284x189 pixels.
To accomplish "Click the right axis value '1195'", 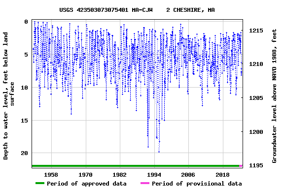I will 256,165.
